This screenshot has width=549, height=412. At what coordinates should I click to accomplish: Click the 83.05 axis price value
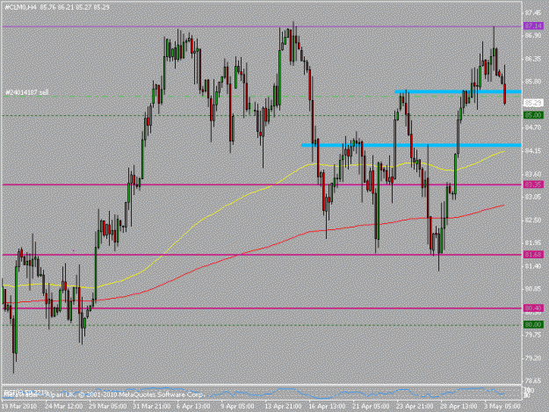[x=533, y=197]
